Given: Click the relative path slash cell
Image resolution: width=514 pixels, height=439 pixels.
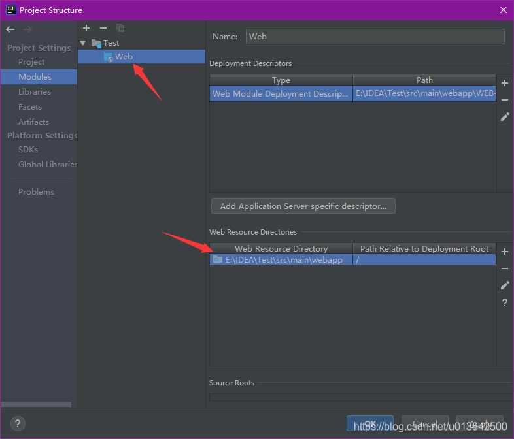Looking at the screenshot, I should [x=424, y=260].
